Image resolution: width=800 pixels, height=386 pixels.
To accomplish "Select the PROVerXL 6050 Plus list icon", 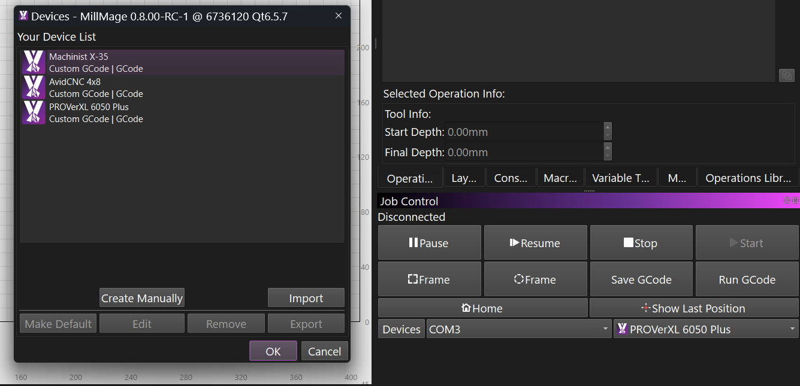I will [34, 113].
